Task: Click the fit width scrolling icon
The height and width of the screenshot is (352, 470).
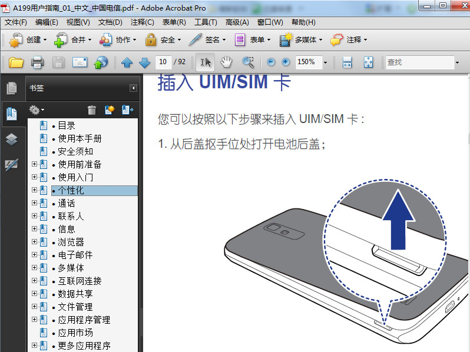Action: coord(347,62)
